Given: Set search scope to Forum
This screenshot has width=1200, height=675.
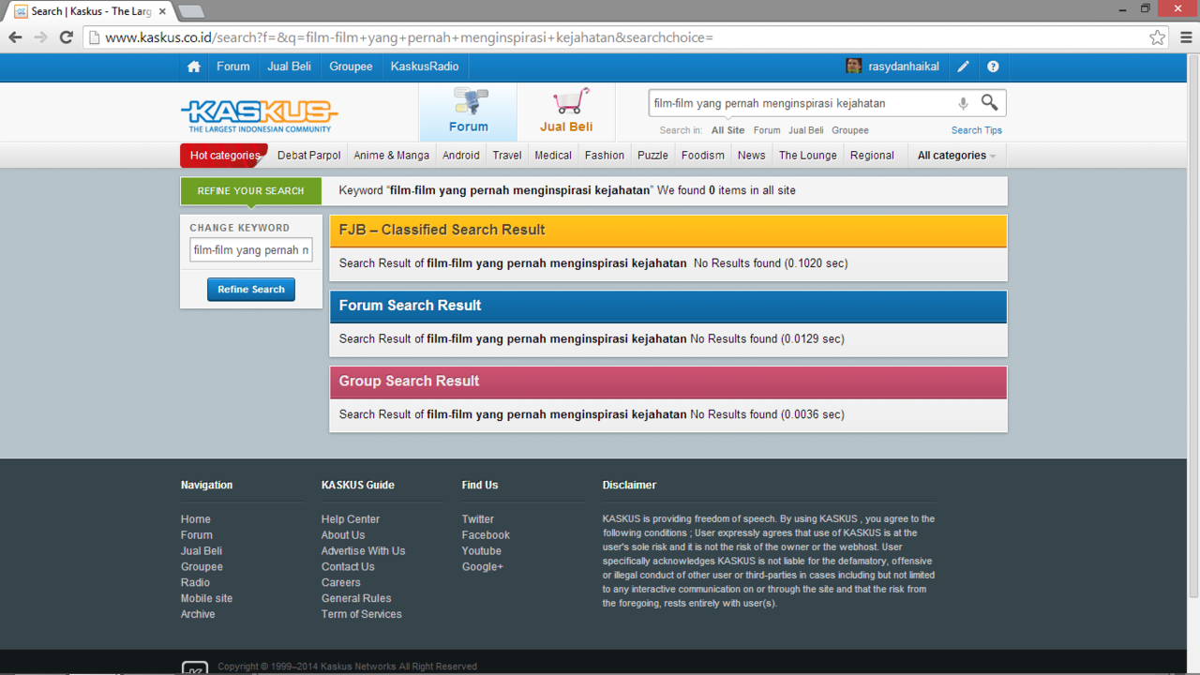Looking at the screenshot, I should coord(767,130).
